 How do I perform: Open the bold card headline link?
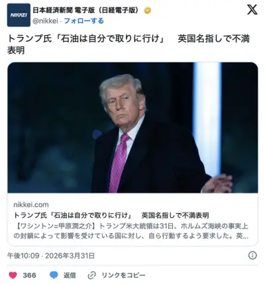(x=111, y=215)
